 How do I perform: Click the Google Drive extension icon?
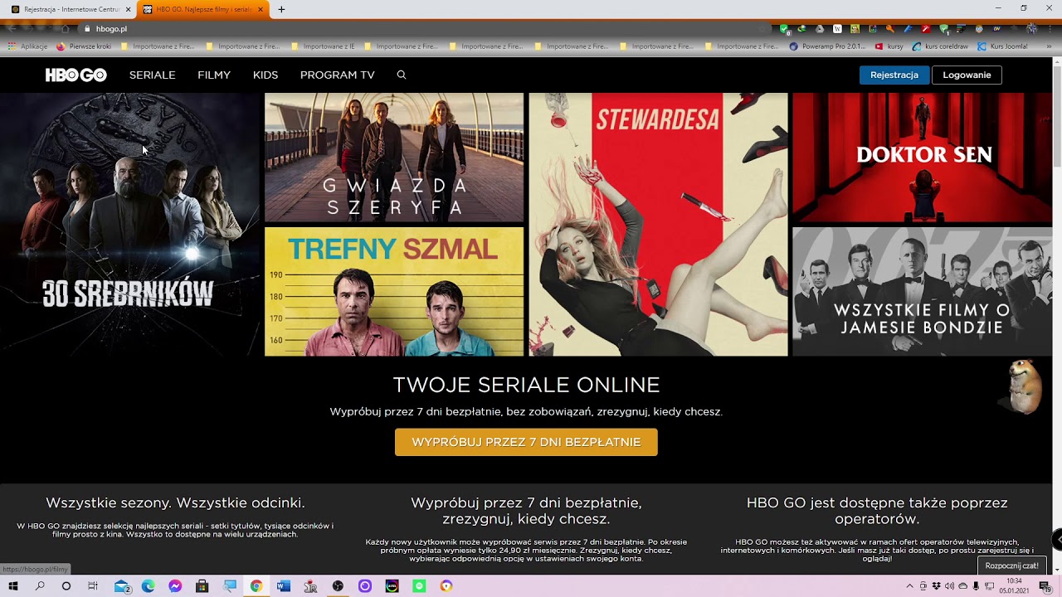820,29
